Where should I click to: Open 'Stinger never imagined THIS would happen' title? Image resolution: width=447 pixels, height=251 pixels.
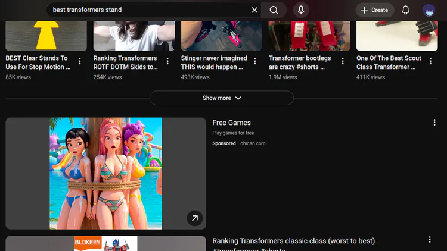tap(214, 62)
